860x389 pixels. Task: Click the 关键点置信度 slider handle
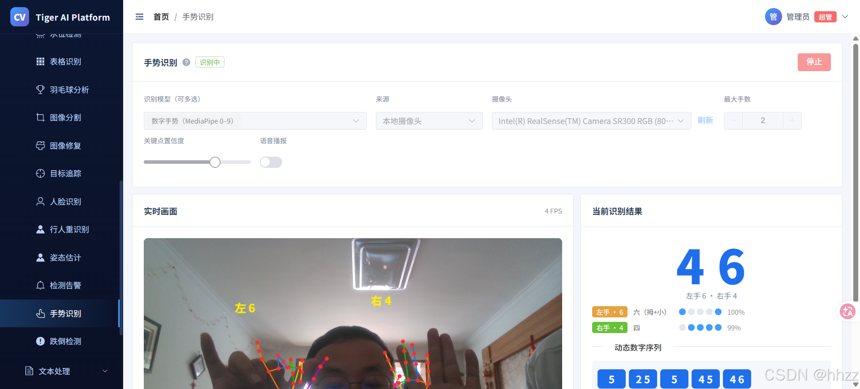[215, 162]
